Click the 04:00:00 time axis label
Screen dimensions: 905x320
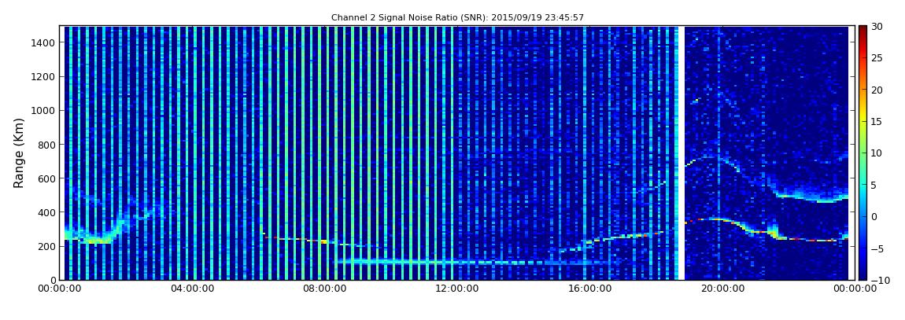[x=192, y=290]
